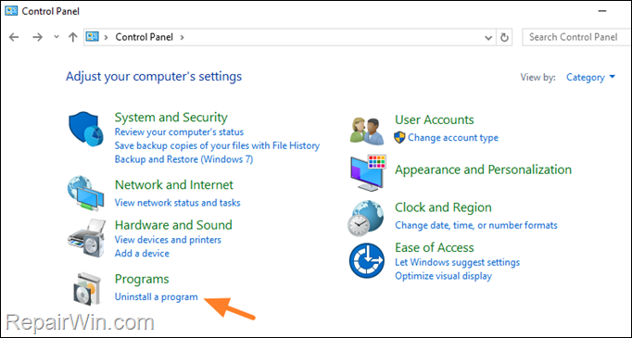
Task: Open the User Accounts people icon
Action: (x=367, y=131)
